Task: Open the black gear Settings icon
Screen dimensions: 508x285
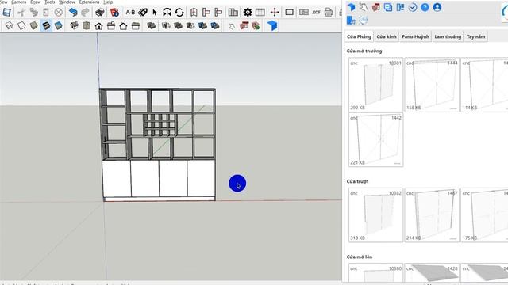Action: [248, 13]
